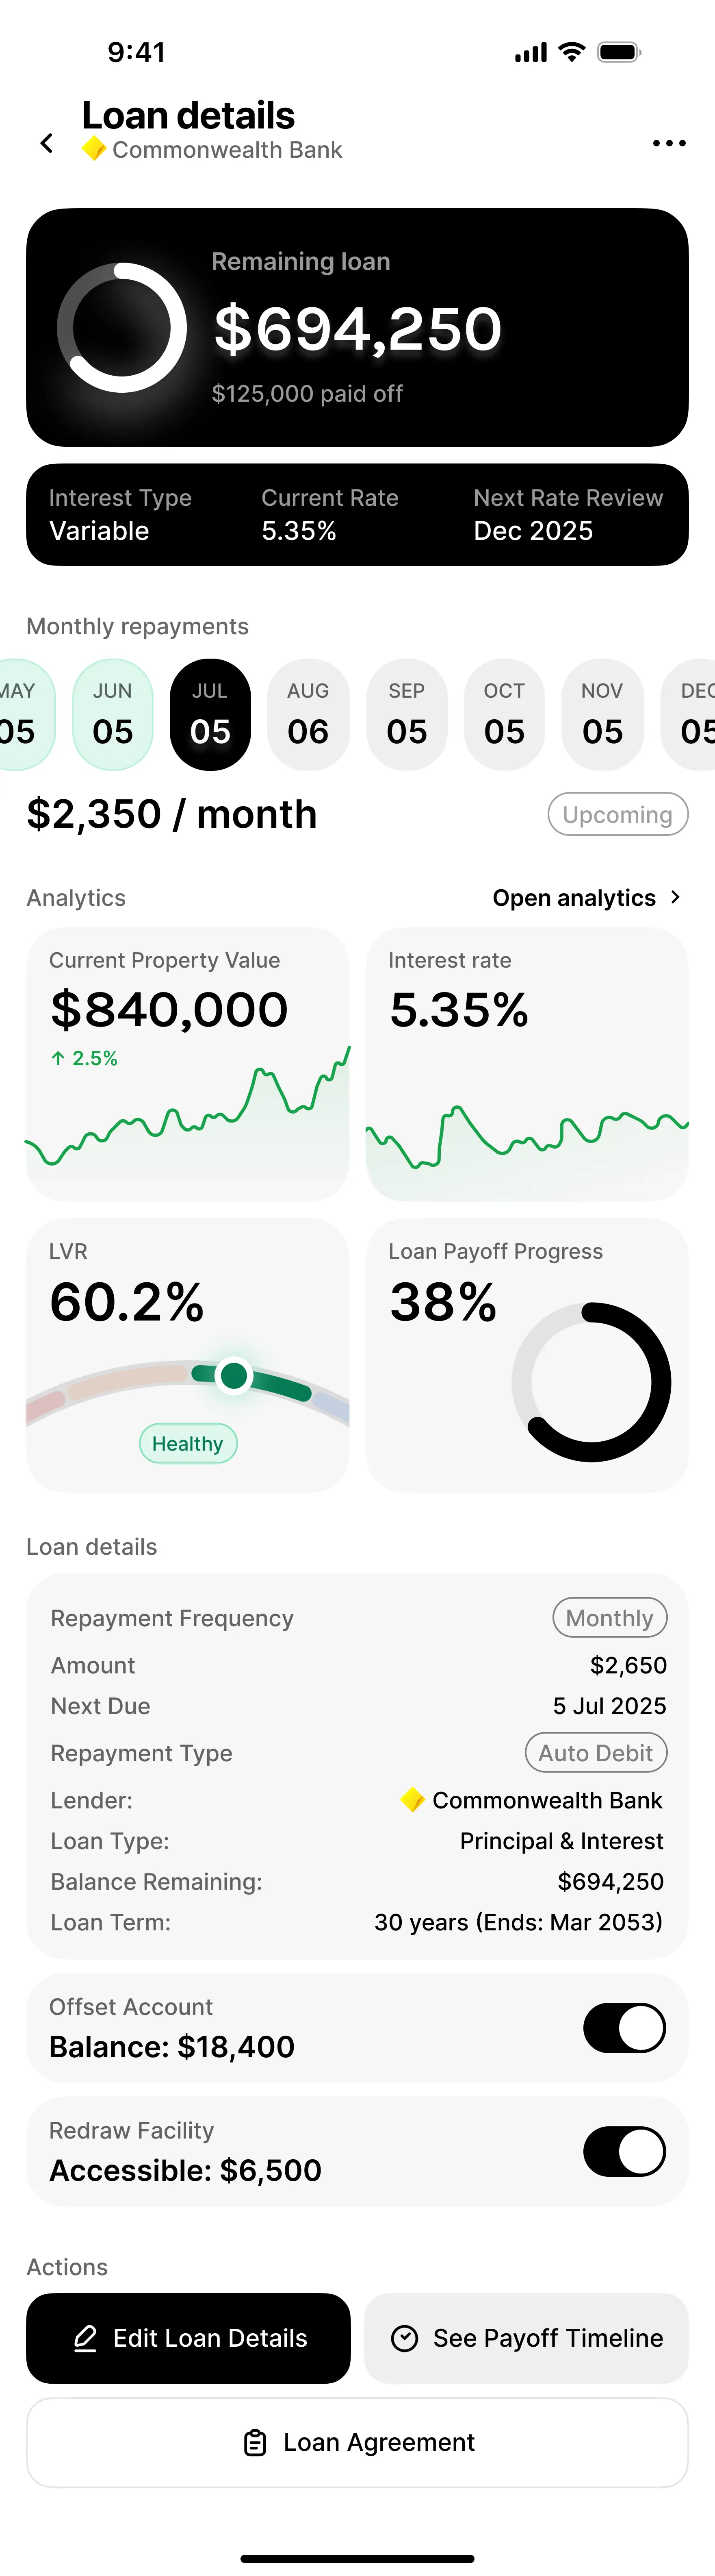Tap the LVR gauge slider knob
Viewport: 715px width, 2576px height.
(234, 1375)
